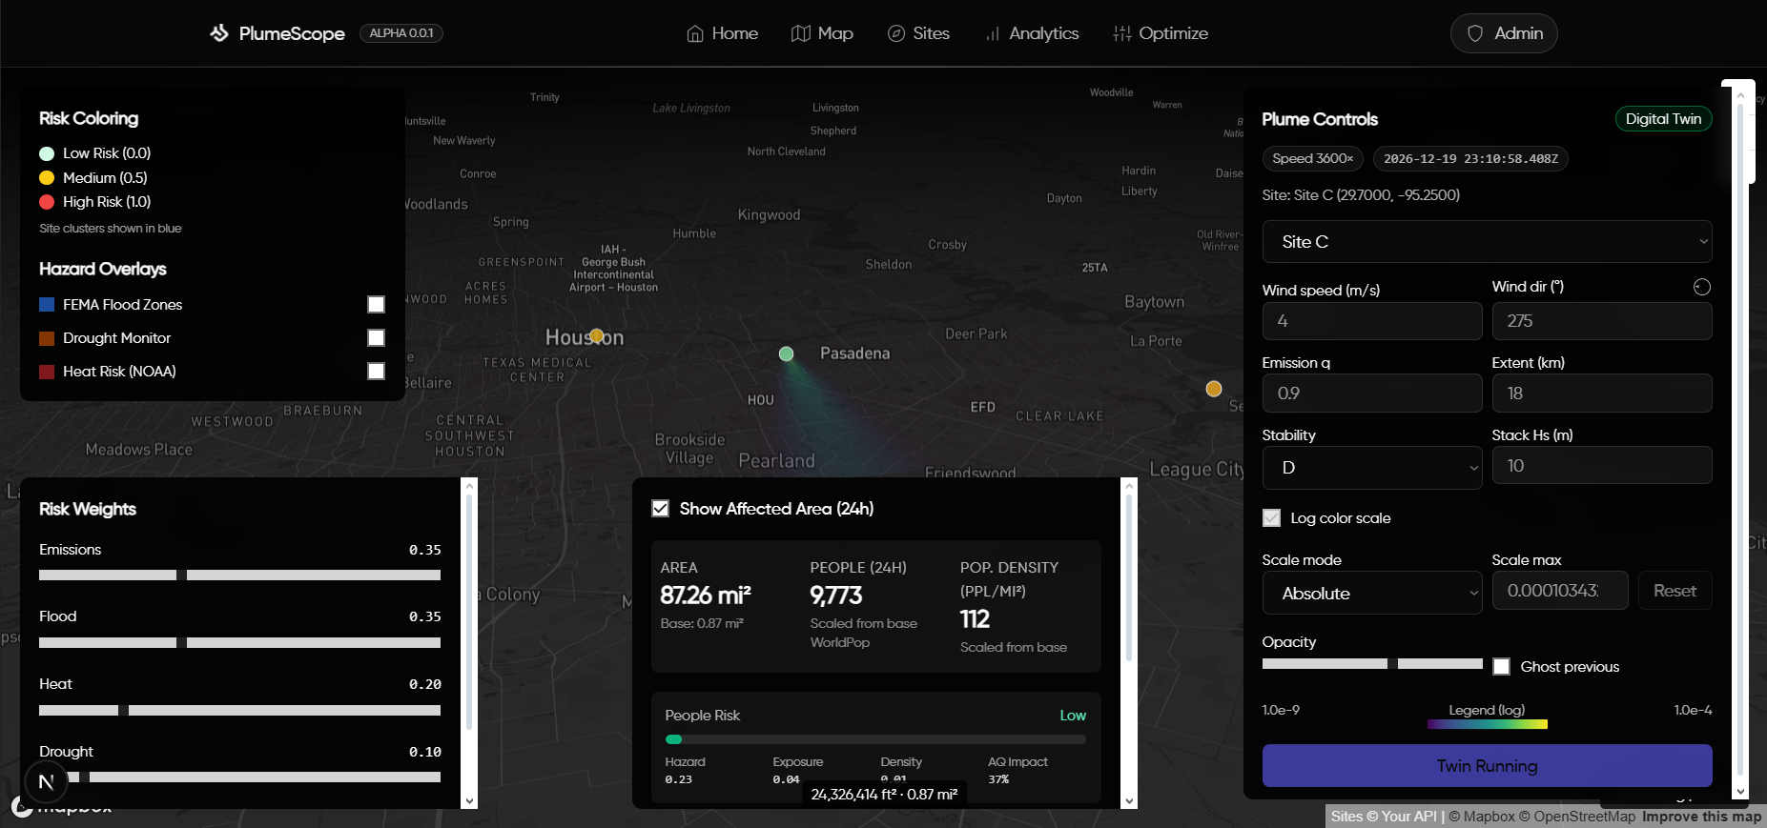
Task: Click the People Risk progress bar
Action: (875, 739)
